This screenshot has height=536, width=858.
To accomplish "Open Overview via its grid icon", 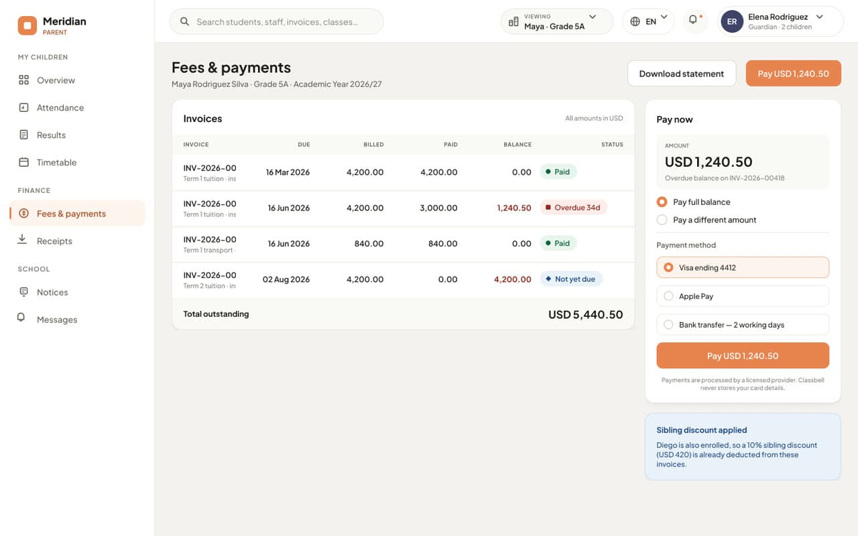I will 24,80.
